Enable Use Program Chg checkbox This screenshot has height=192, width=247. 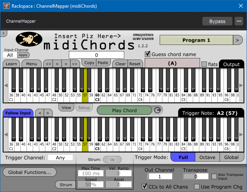197,187
